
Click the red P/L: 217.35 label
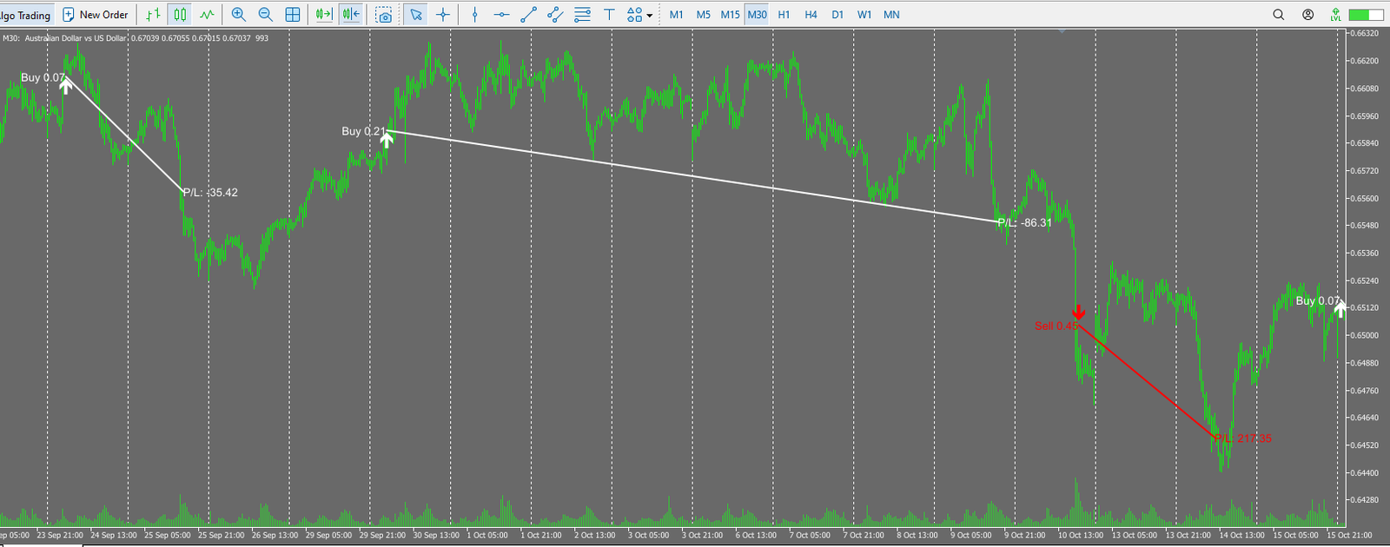1243,438
